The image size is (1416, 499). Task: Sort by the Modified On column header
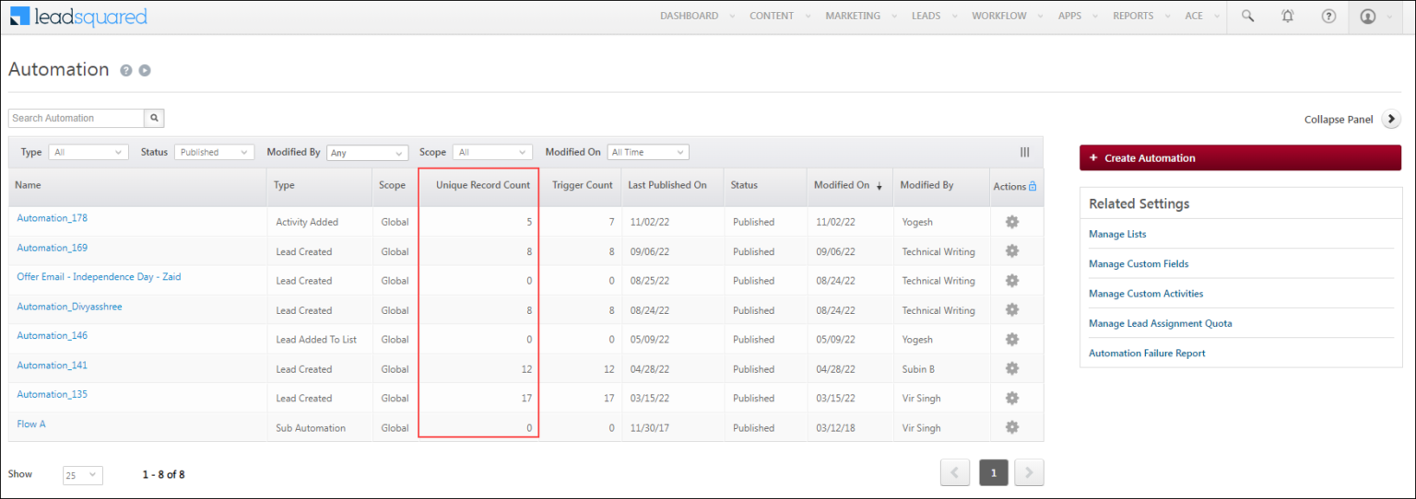842,186
